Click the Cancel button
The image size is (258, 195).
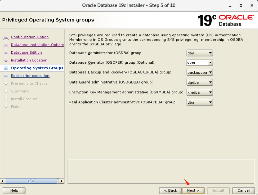tap(243, 191)
